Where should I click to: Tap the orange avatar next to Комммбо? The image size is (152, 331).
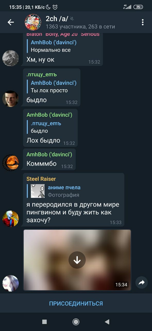pyautogui.click(x=11, y=163)
